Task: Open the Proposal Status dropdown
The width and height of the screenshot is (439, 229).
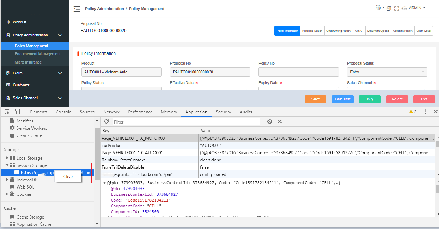Action: [x=387, y=72]
